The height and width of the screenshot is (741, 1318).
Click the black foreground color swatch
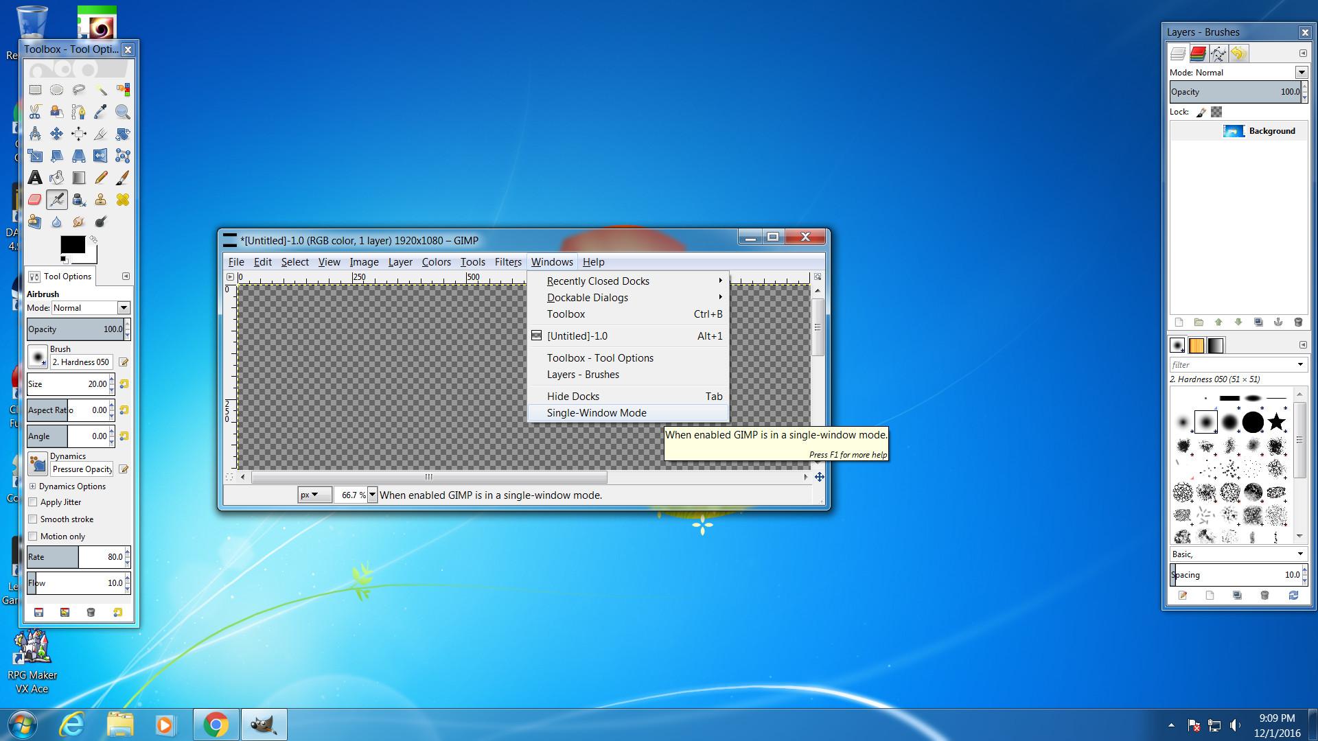coord(72,244)
